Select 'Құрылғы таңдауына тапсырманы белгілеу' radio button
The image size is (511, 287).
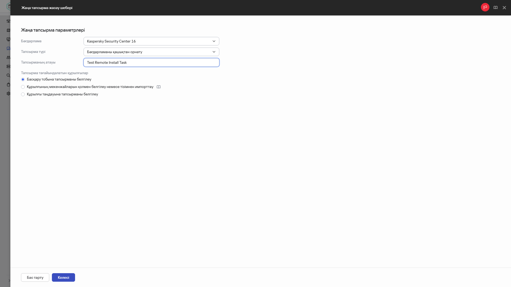pos(23,94)
